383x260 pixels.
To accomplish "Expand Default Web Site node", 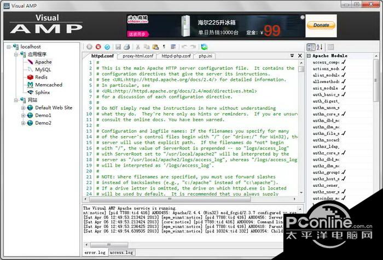I will pyautogui.click(x=23, y=108).
